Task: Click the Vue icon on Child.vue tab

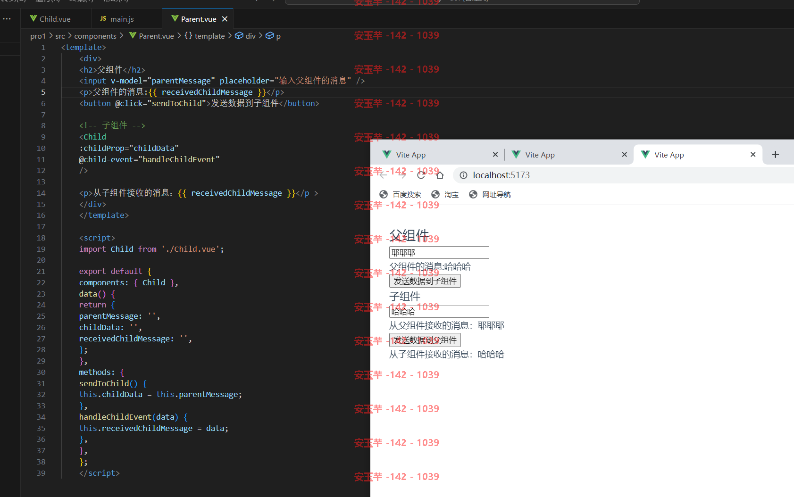Action: [x=33, y=18]
